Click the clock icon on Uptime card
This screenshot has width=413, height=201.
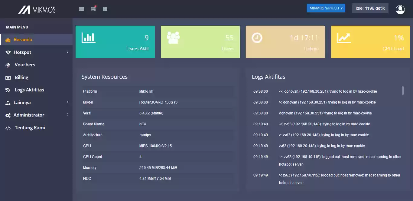pos(257,38)
